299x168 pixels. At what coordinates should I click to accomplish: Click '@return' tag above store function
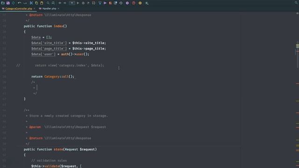tap(36, 138)
